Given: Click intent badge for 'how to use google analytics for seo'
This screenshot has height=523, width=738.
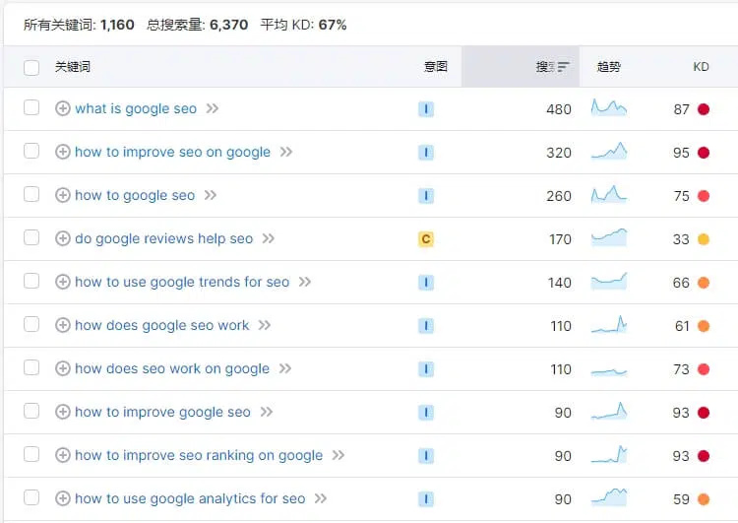Looking at the screenshot, I should coord(426,499).
